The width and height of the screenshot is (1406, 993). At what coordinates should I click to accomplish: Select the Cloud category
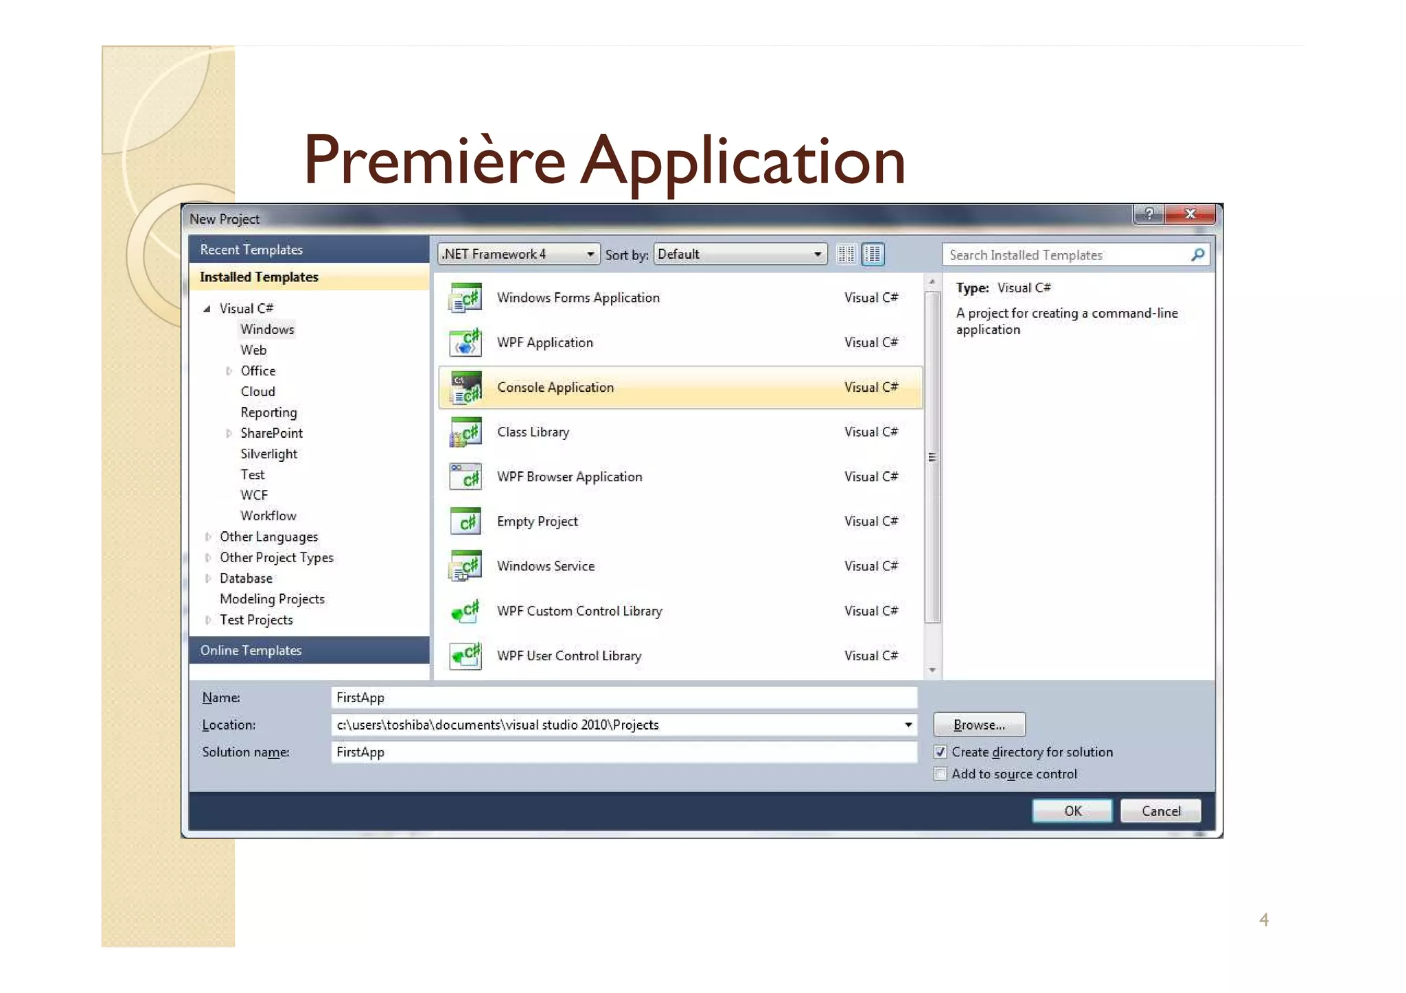257,392
